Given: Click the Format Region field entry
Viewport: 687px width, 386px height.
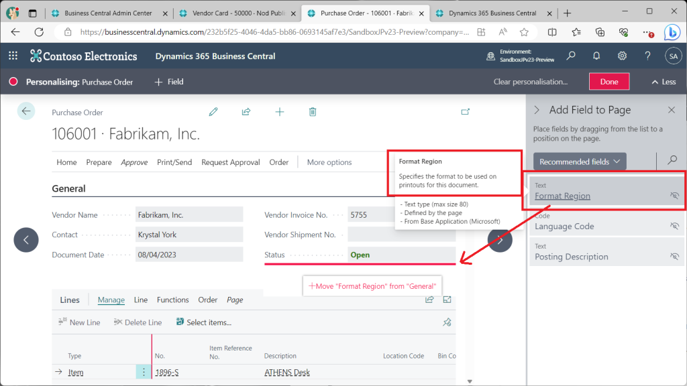Looking at the screenshot, I should [606, 191].
